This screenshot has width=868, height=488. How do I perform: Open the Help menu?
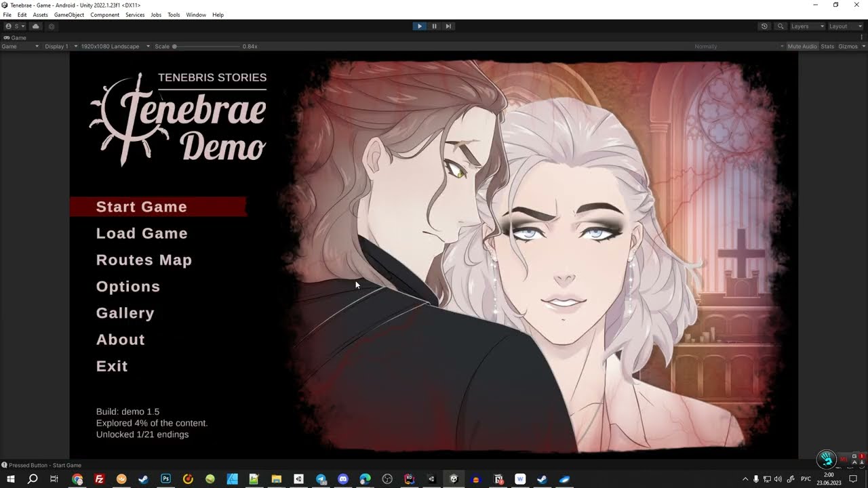218,15
